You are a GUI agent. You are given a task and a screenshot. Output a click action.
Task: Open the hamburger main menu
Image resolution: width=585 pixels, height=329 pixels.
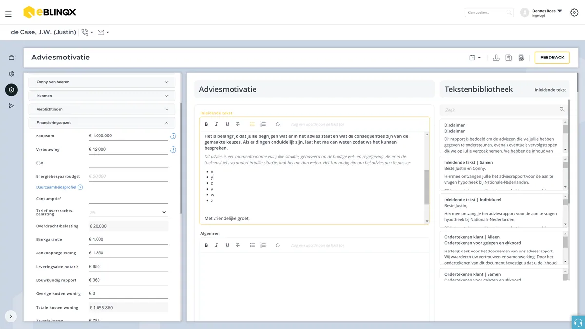pyautogui.click(x=8, y=14)
